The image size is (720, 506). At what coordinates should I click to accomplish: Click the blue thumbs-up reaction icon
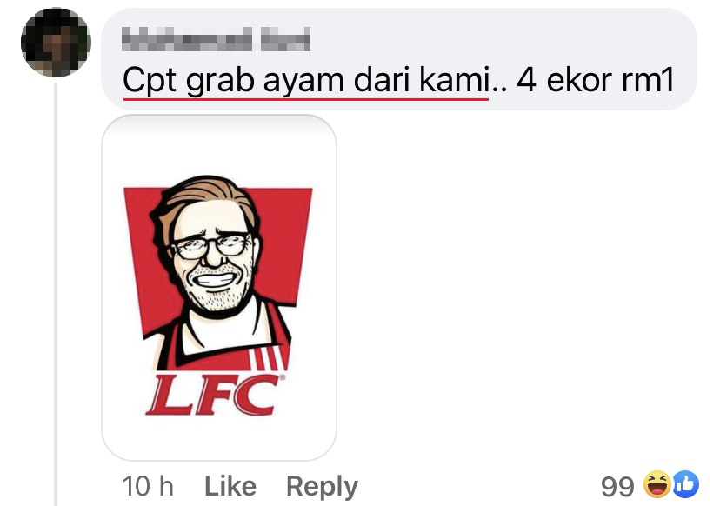point(685,484)
